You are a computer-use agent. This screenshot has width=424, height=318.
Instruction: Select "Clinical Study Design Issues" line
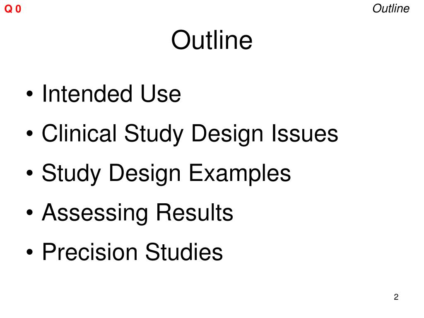(x=190, y=133)
